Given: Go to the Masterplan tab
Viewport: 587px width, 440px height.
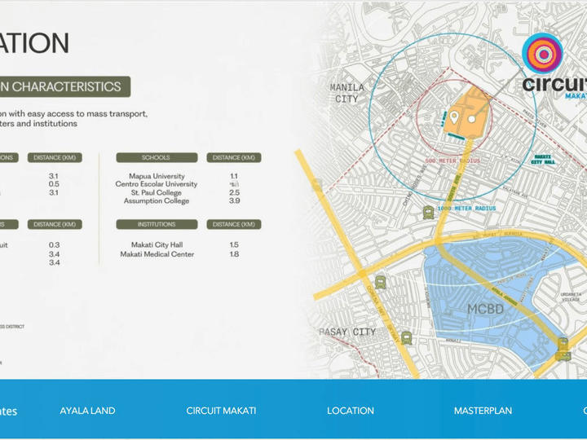Looking at the screenshot, I should 483,411.
